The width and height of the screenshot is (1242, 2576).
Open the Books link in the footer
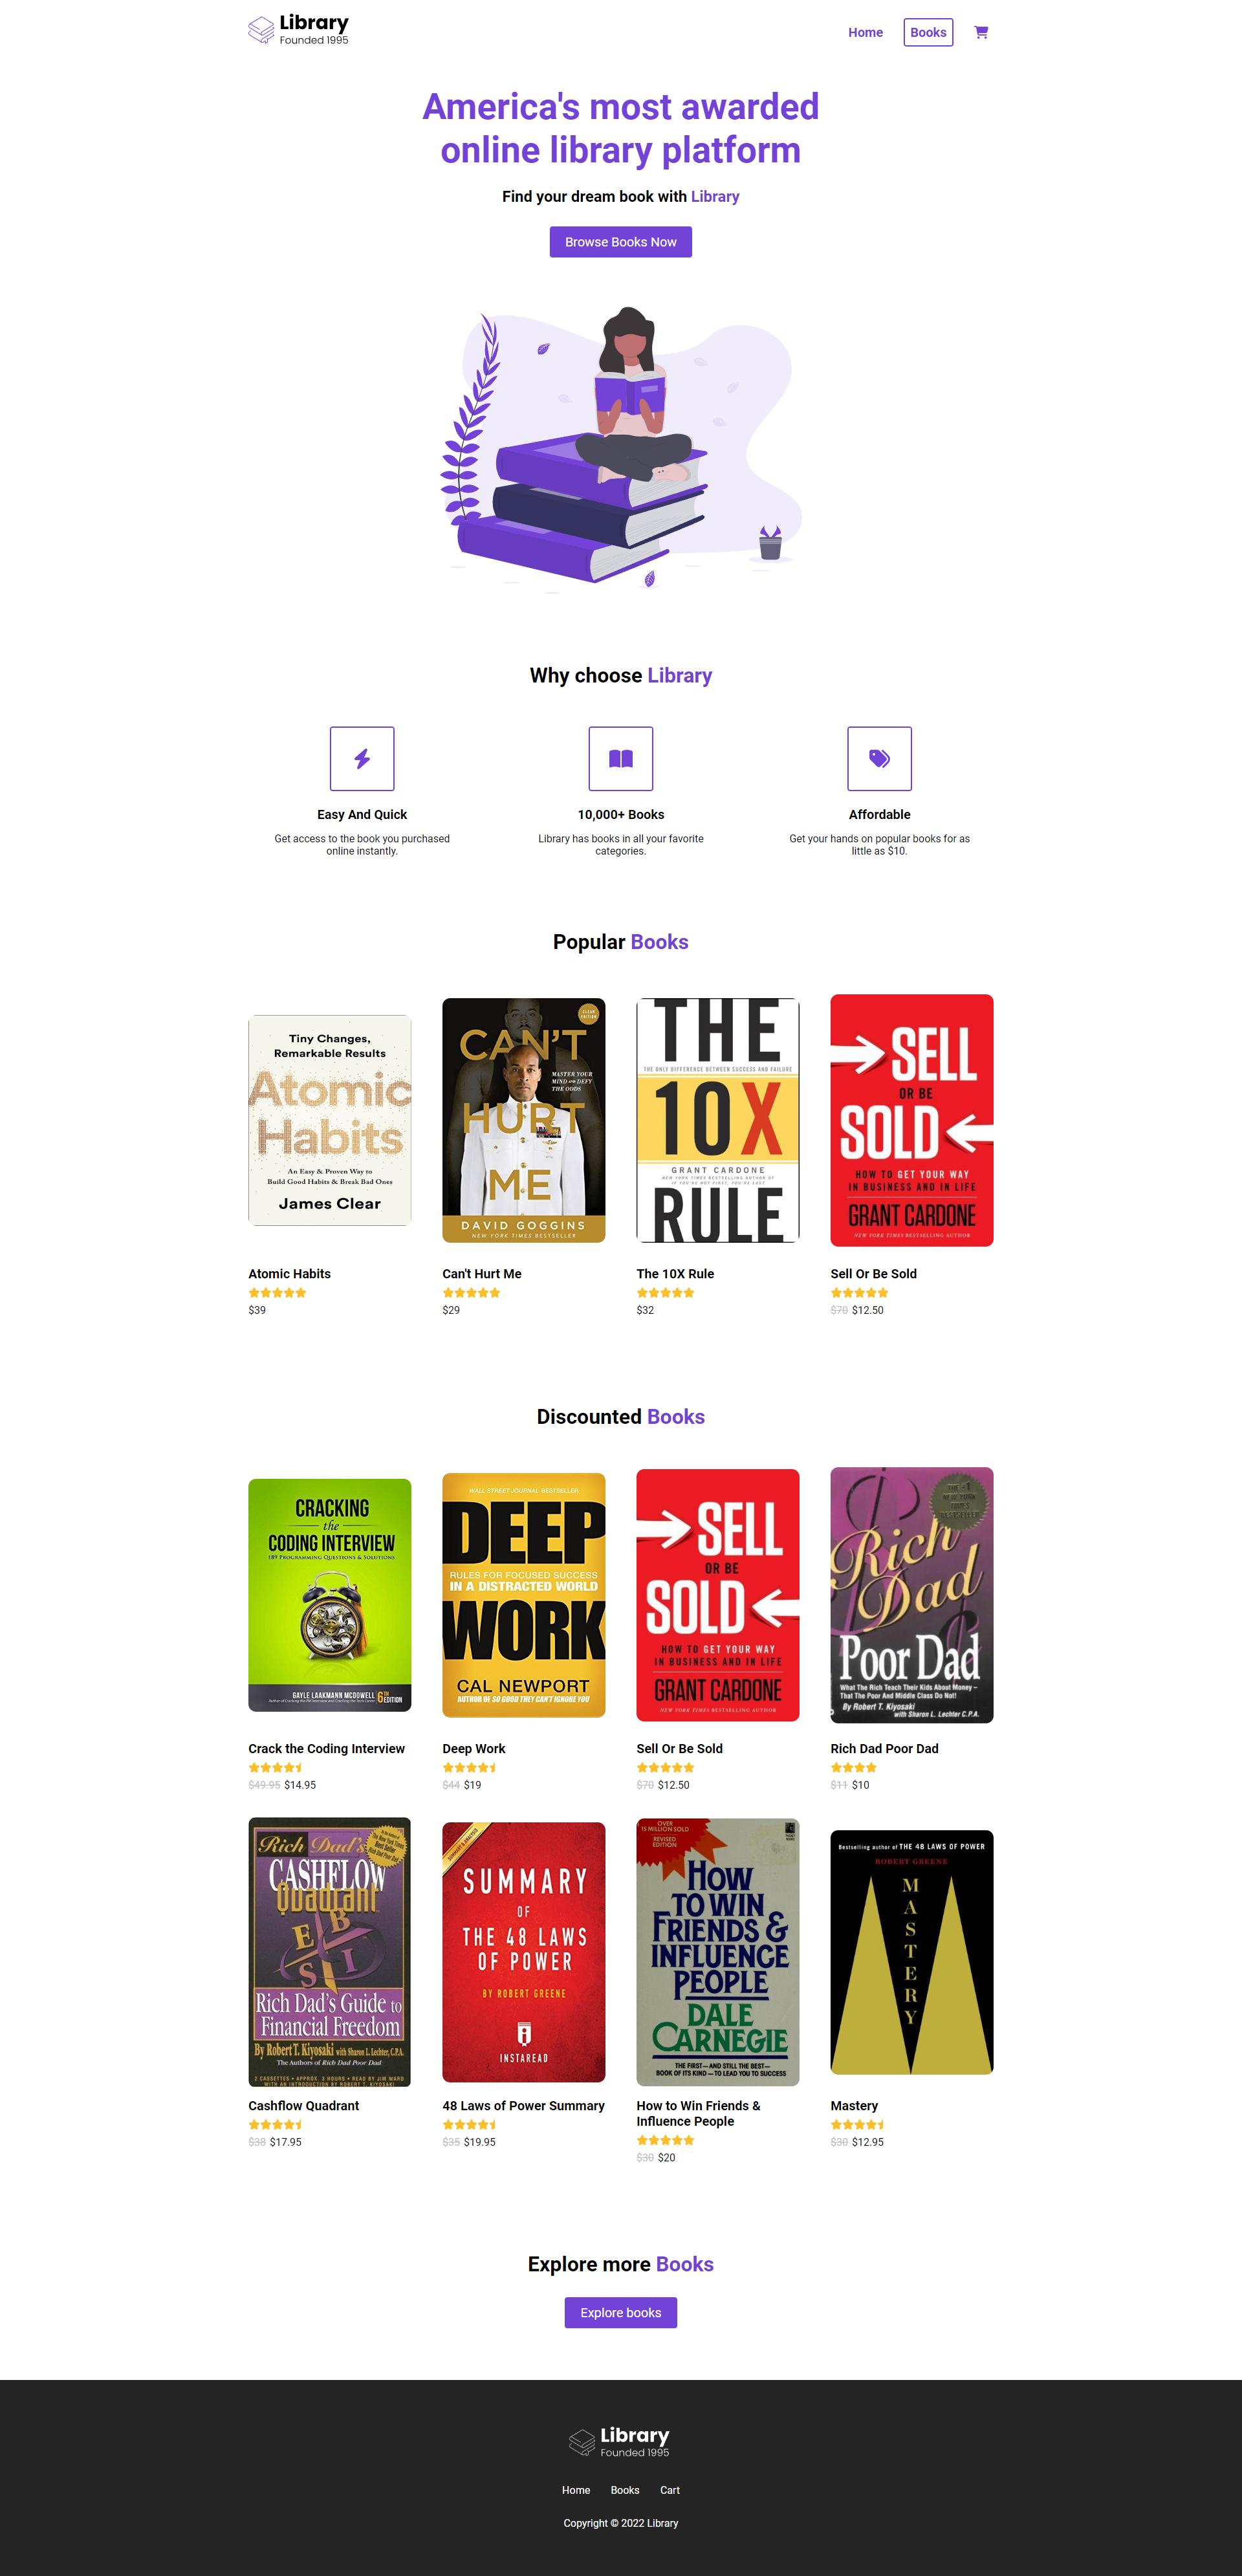(625, 2490)
